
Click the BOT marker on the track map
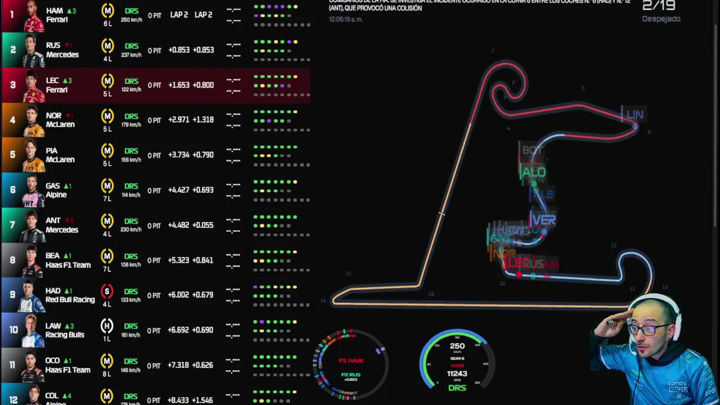coord(532,150)
